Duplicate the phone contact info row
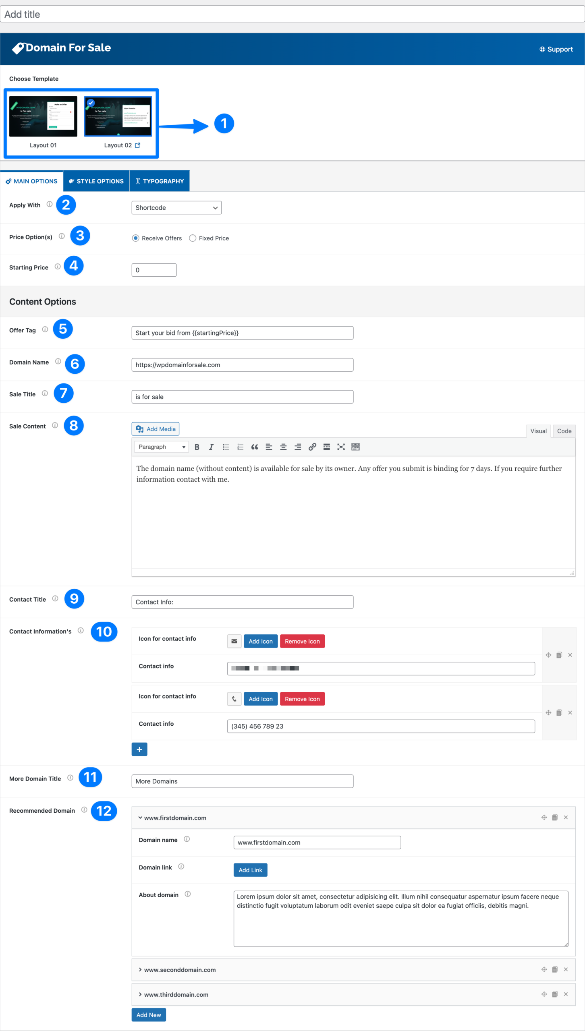Image resolution: width=585 pixels, height=1031 pixels. point(559,713)
